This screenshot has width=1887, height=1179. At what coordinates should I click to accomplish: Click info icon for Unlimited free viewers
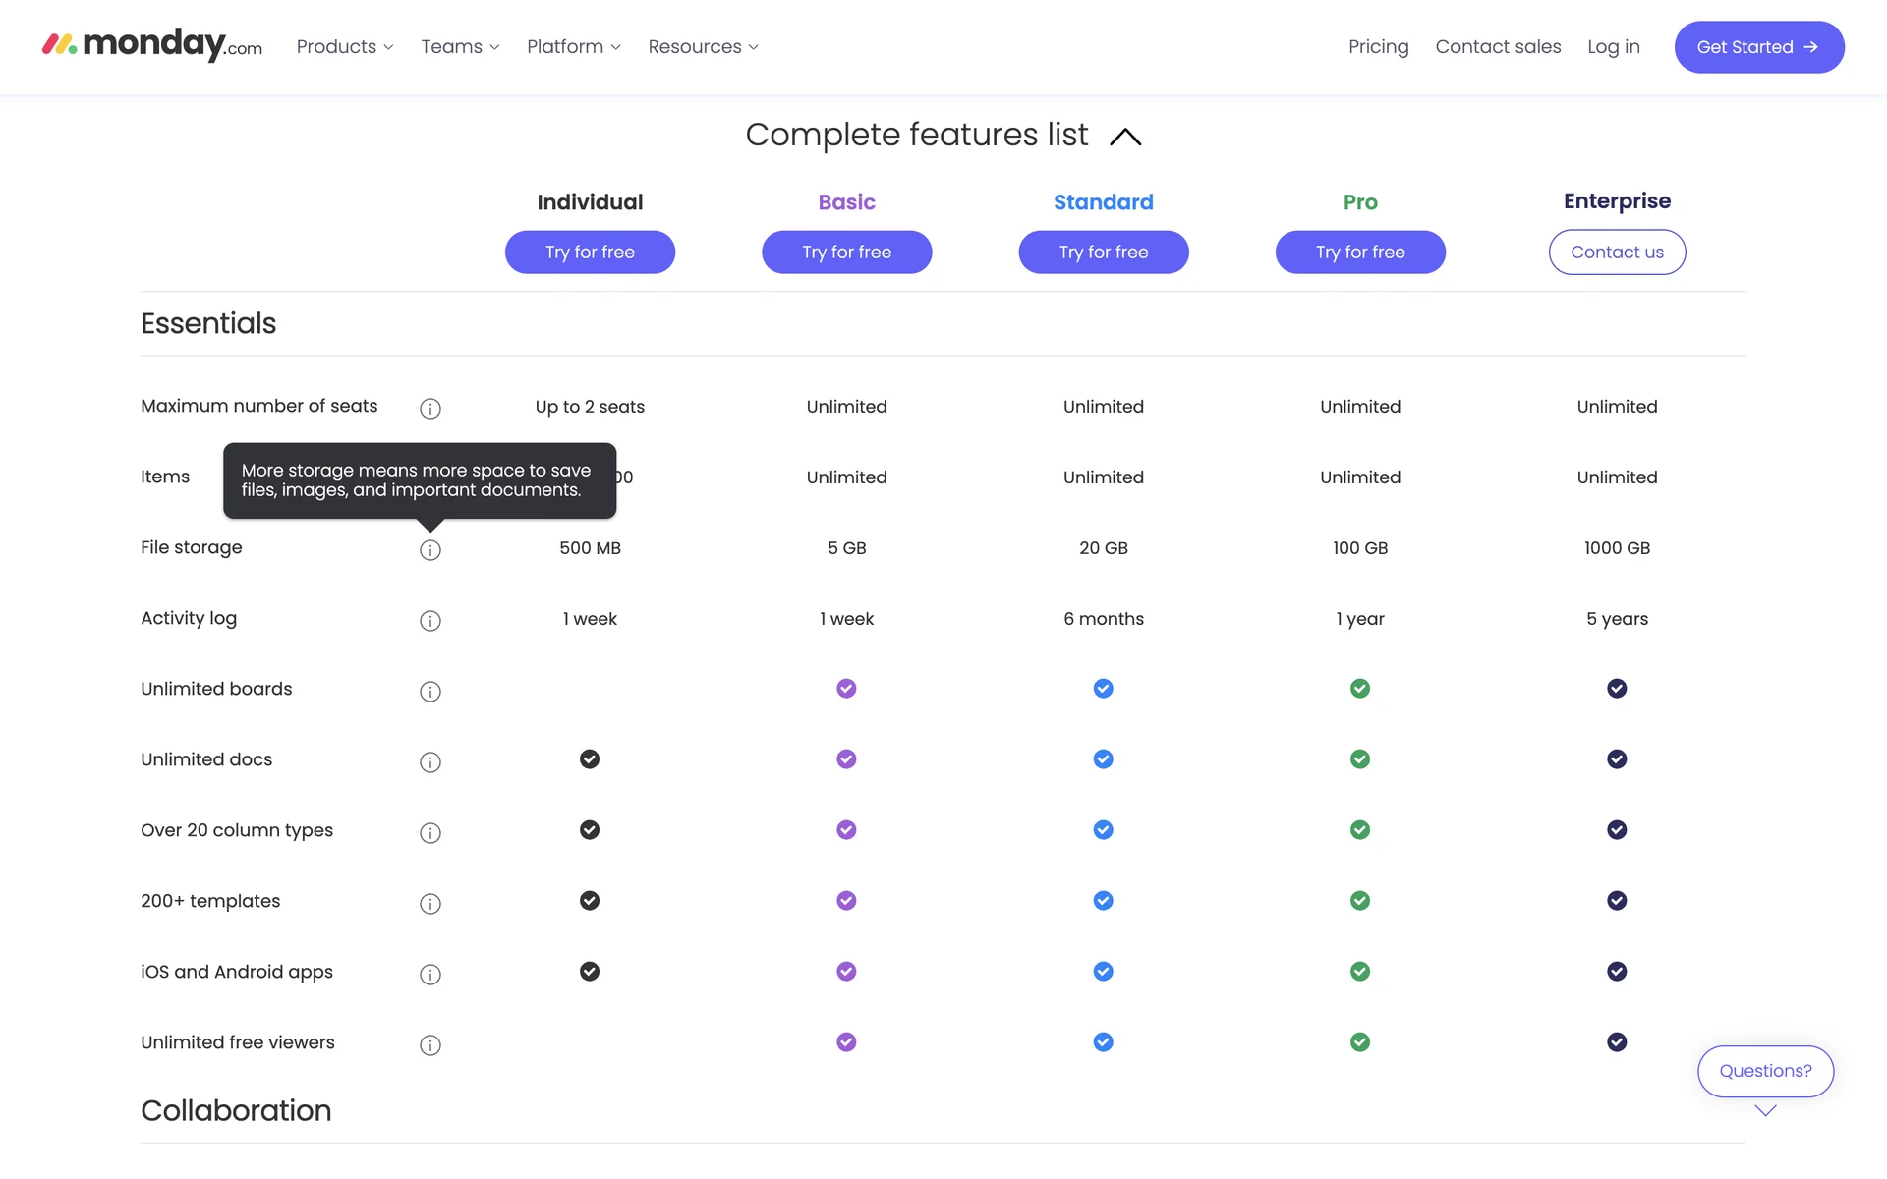(x=429, y=1045)
